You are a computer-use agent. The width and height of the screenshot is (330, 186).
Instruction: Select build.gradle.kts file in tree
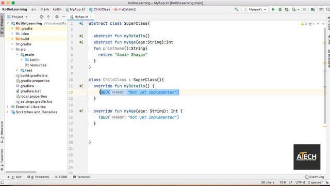coord(32,75)
